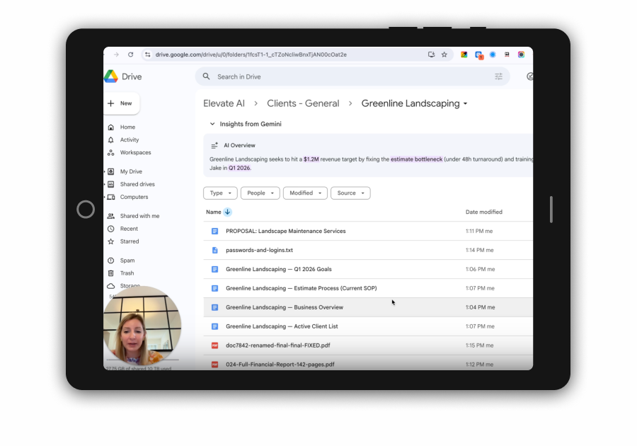
Task: Expand My Drive tree in sidebar
Action: [105, 171]
